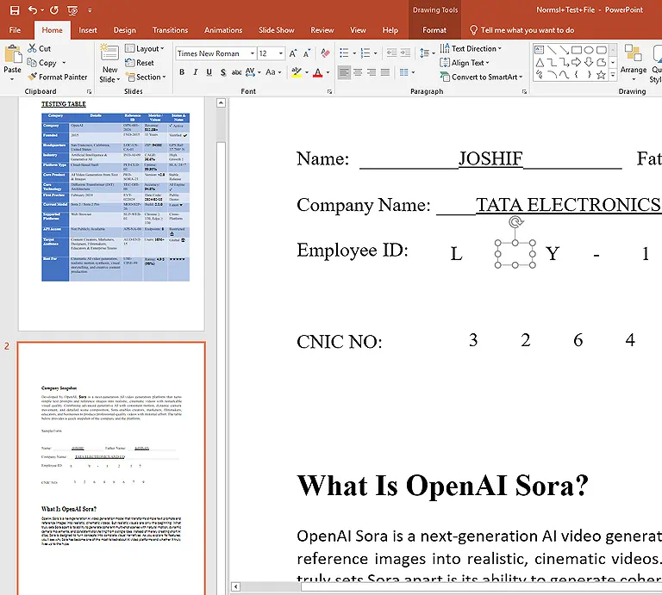This screenshot has width=662, height=595.
Task: Switch to Drawing Tools Format tab
Action: pyautogui.click(x=434, y=30)
